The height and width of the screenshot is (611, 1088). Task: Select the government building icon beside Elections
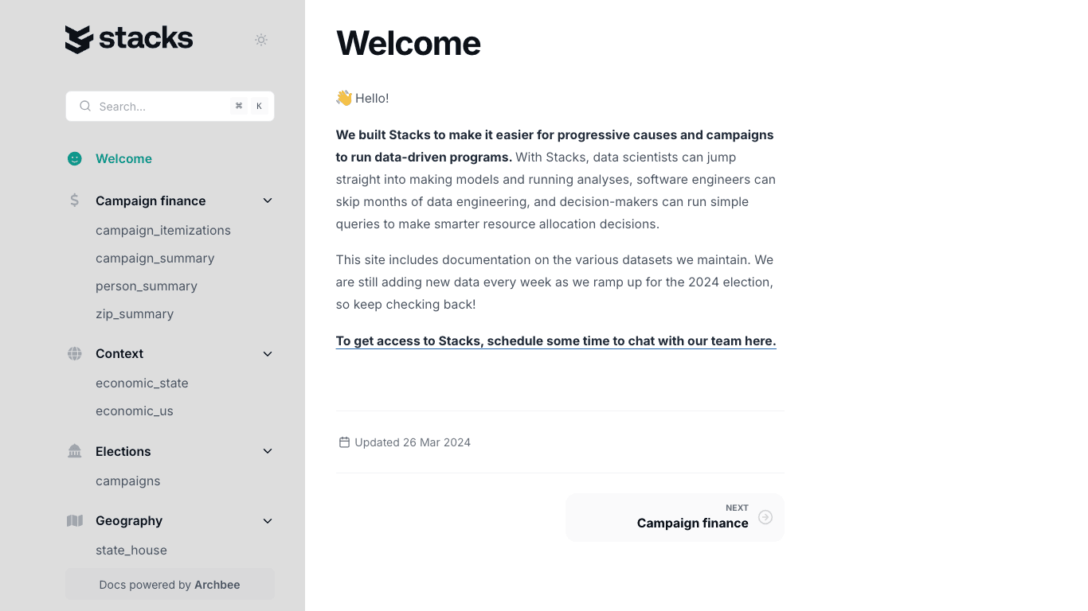coord(74,451)
